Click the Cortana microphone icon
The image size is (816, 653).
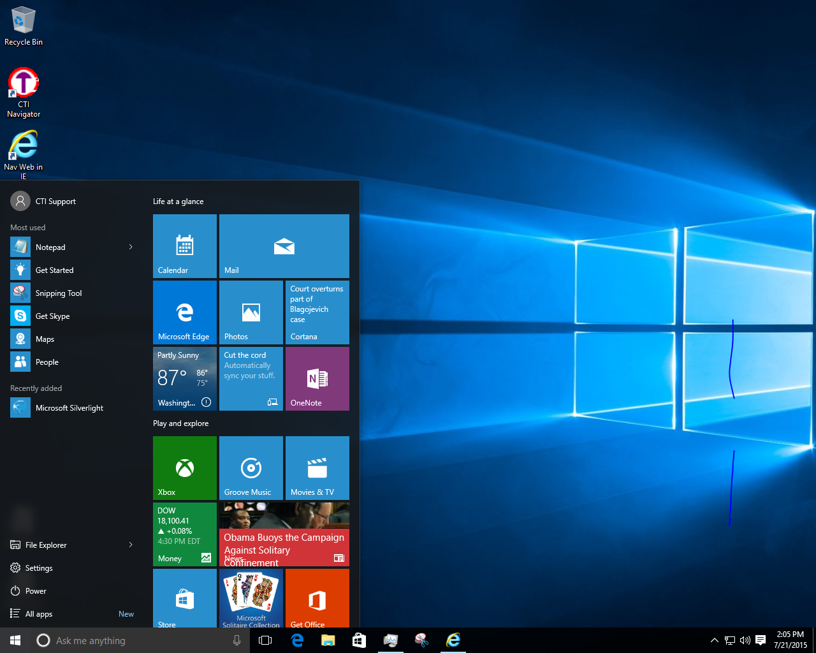tap(237, 640)
